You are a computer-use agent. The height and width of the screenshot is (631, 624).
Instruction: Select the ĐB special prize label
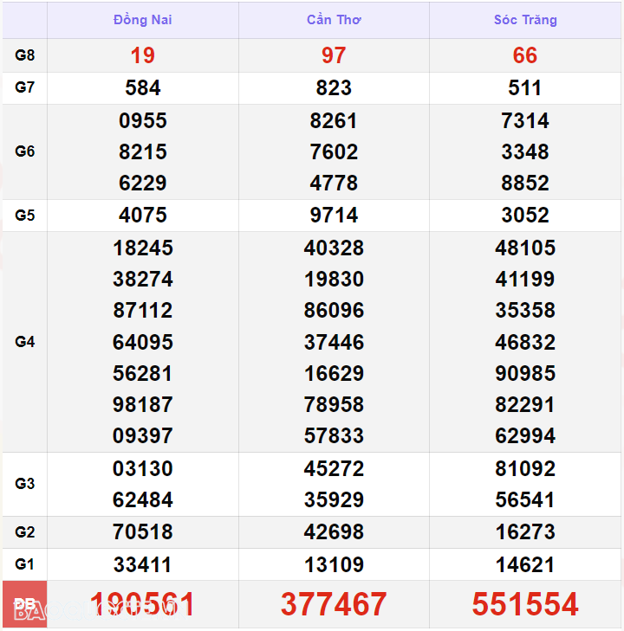[x=25, y=604]
